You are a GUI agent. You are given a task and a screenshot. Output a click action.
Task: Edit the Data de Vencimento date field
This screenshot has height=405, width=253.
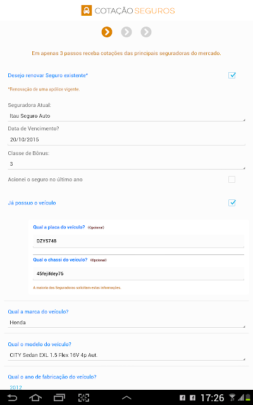point(126,140)
